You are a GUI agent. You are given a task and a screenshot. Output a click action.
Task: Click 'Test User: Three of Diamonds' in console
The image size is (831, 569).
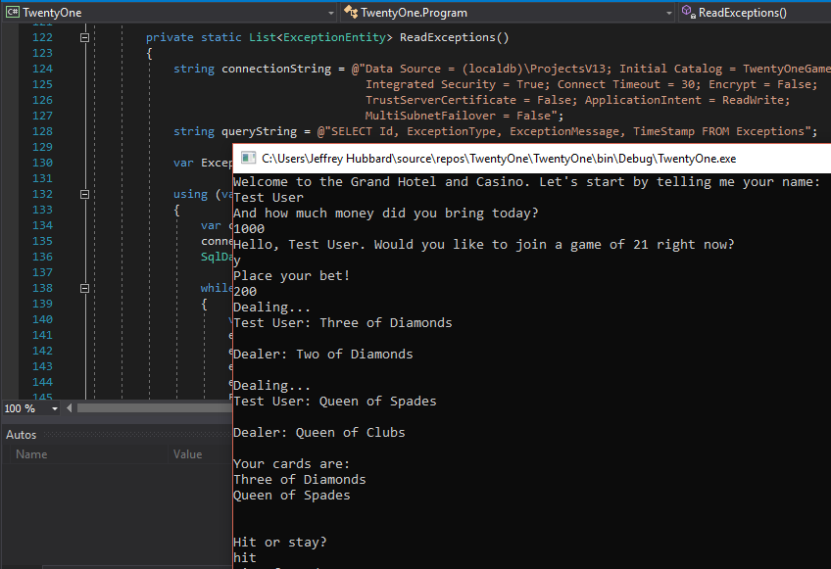[x=342, y=322]
